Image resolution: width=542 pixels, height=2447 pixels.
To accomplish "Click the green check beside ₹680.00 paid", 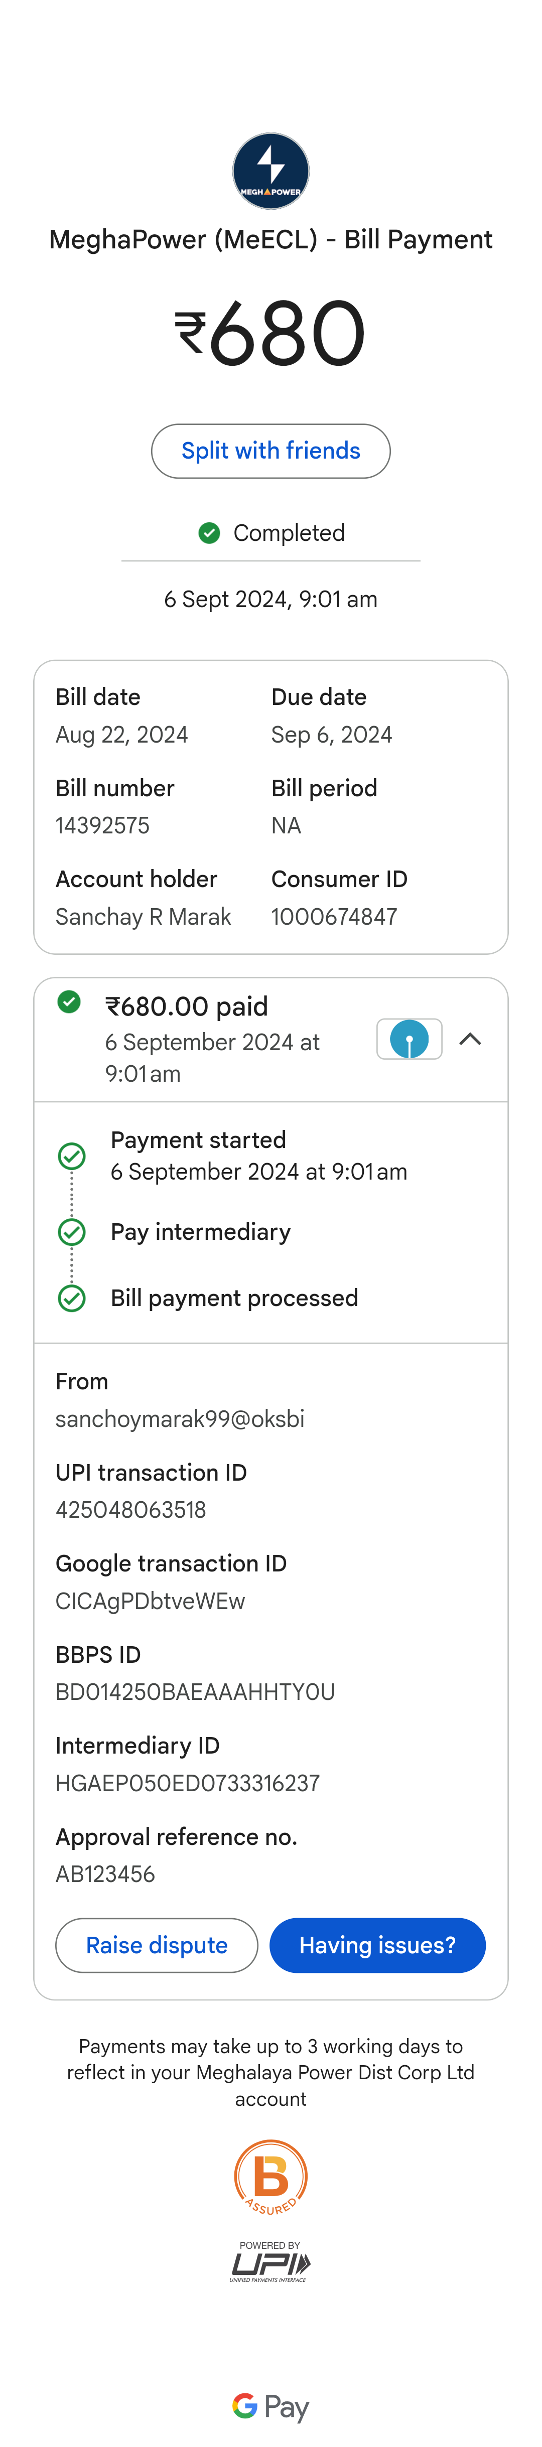I will 68,1001.
